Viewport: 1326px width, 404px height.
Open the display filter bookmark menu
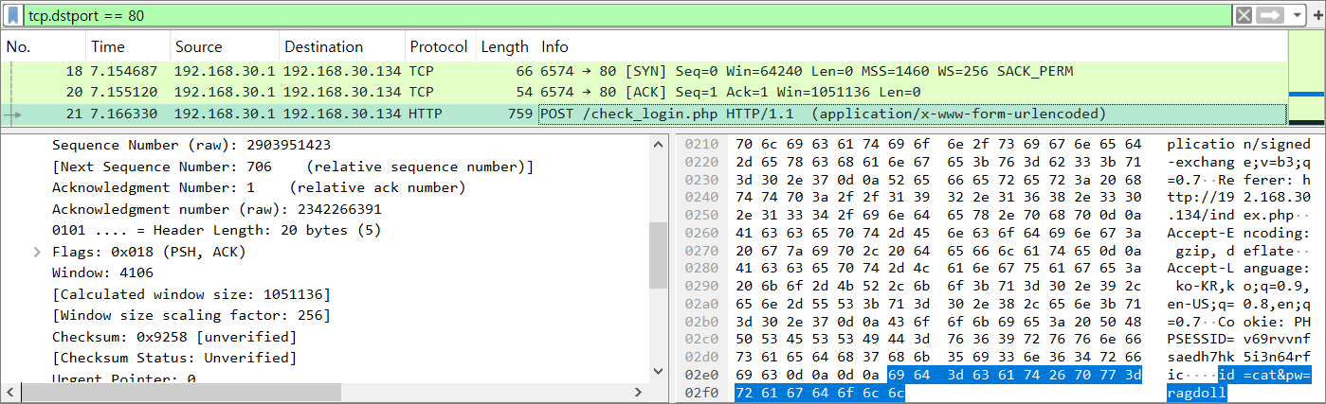(x=14, y=16)
